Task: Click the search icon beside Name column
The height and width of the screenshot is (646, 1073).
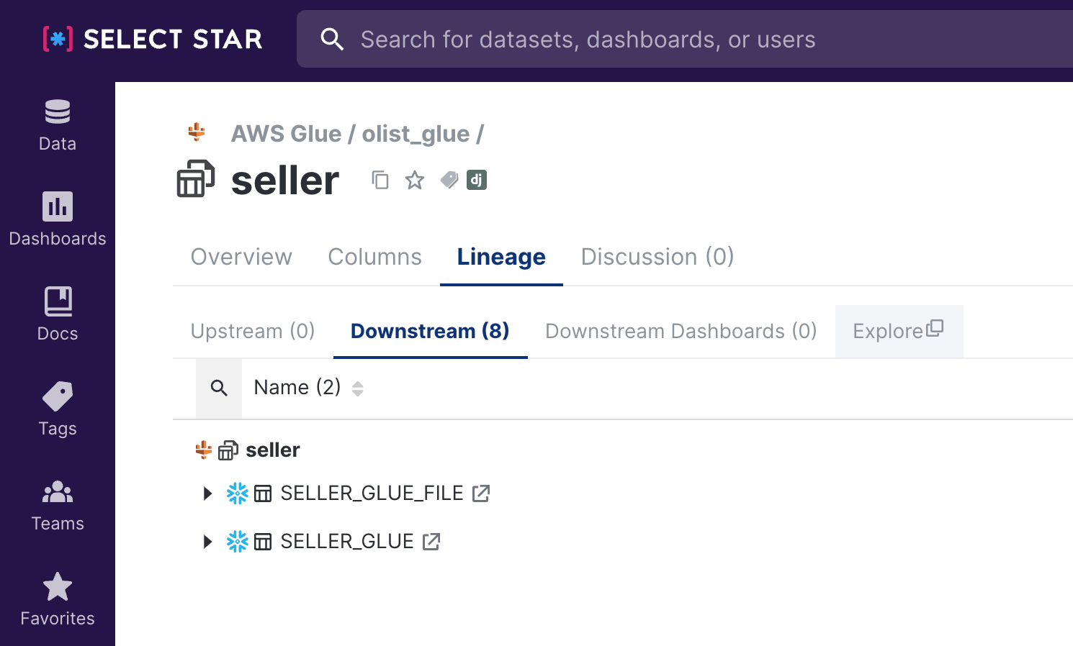Action: coord(219,388)
